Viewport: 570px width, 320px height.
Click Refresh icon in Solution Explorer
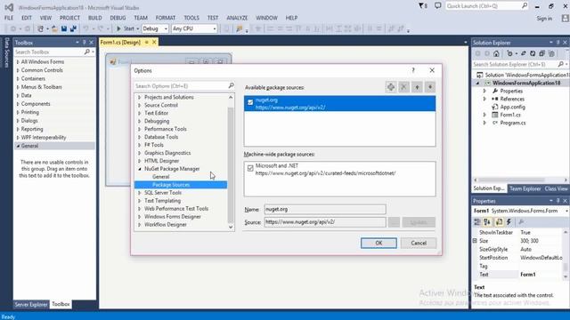[533, 53]
